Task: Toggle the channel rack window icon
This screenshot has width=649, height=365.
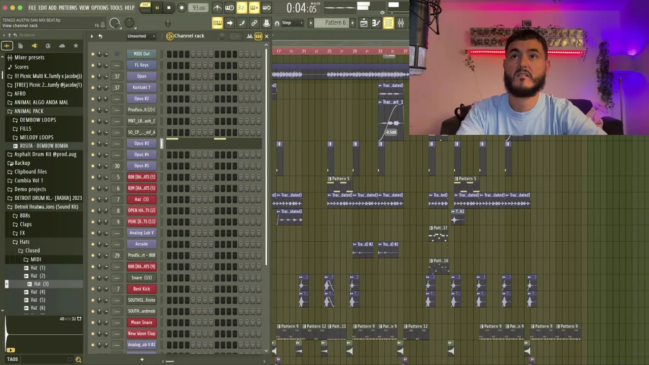Action: coord(388,23)
